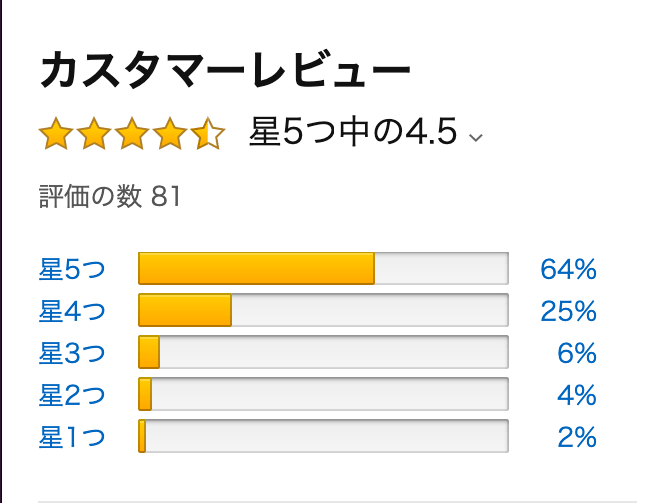Screen dimensions: 669x503
Task: Click the fourth gold rating star
Action: tap(170, 134)
